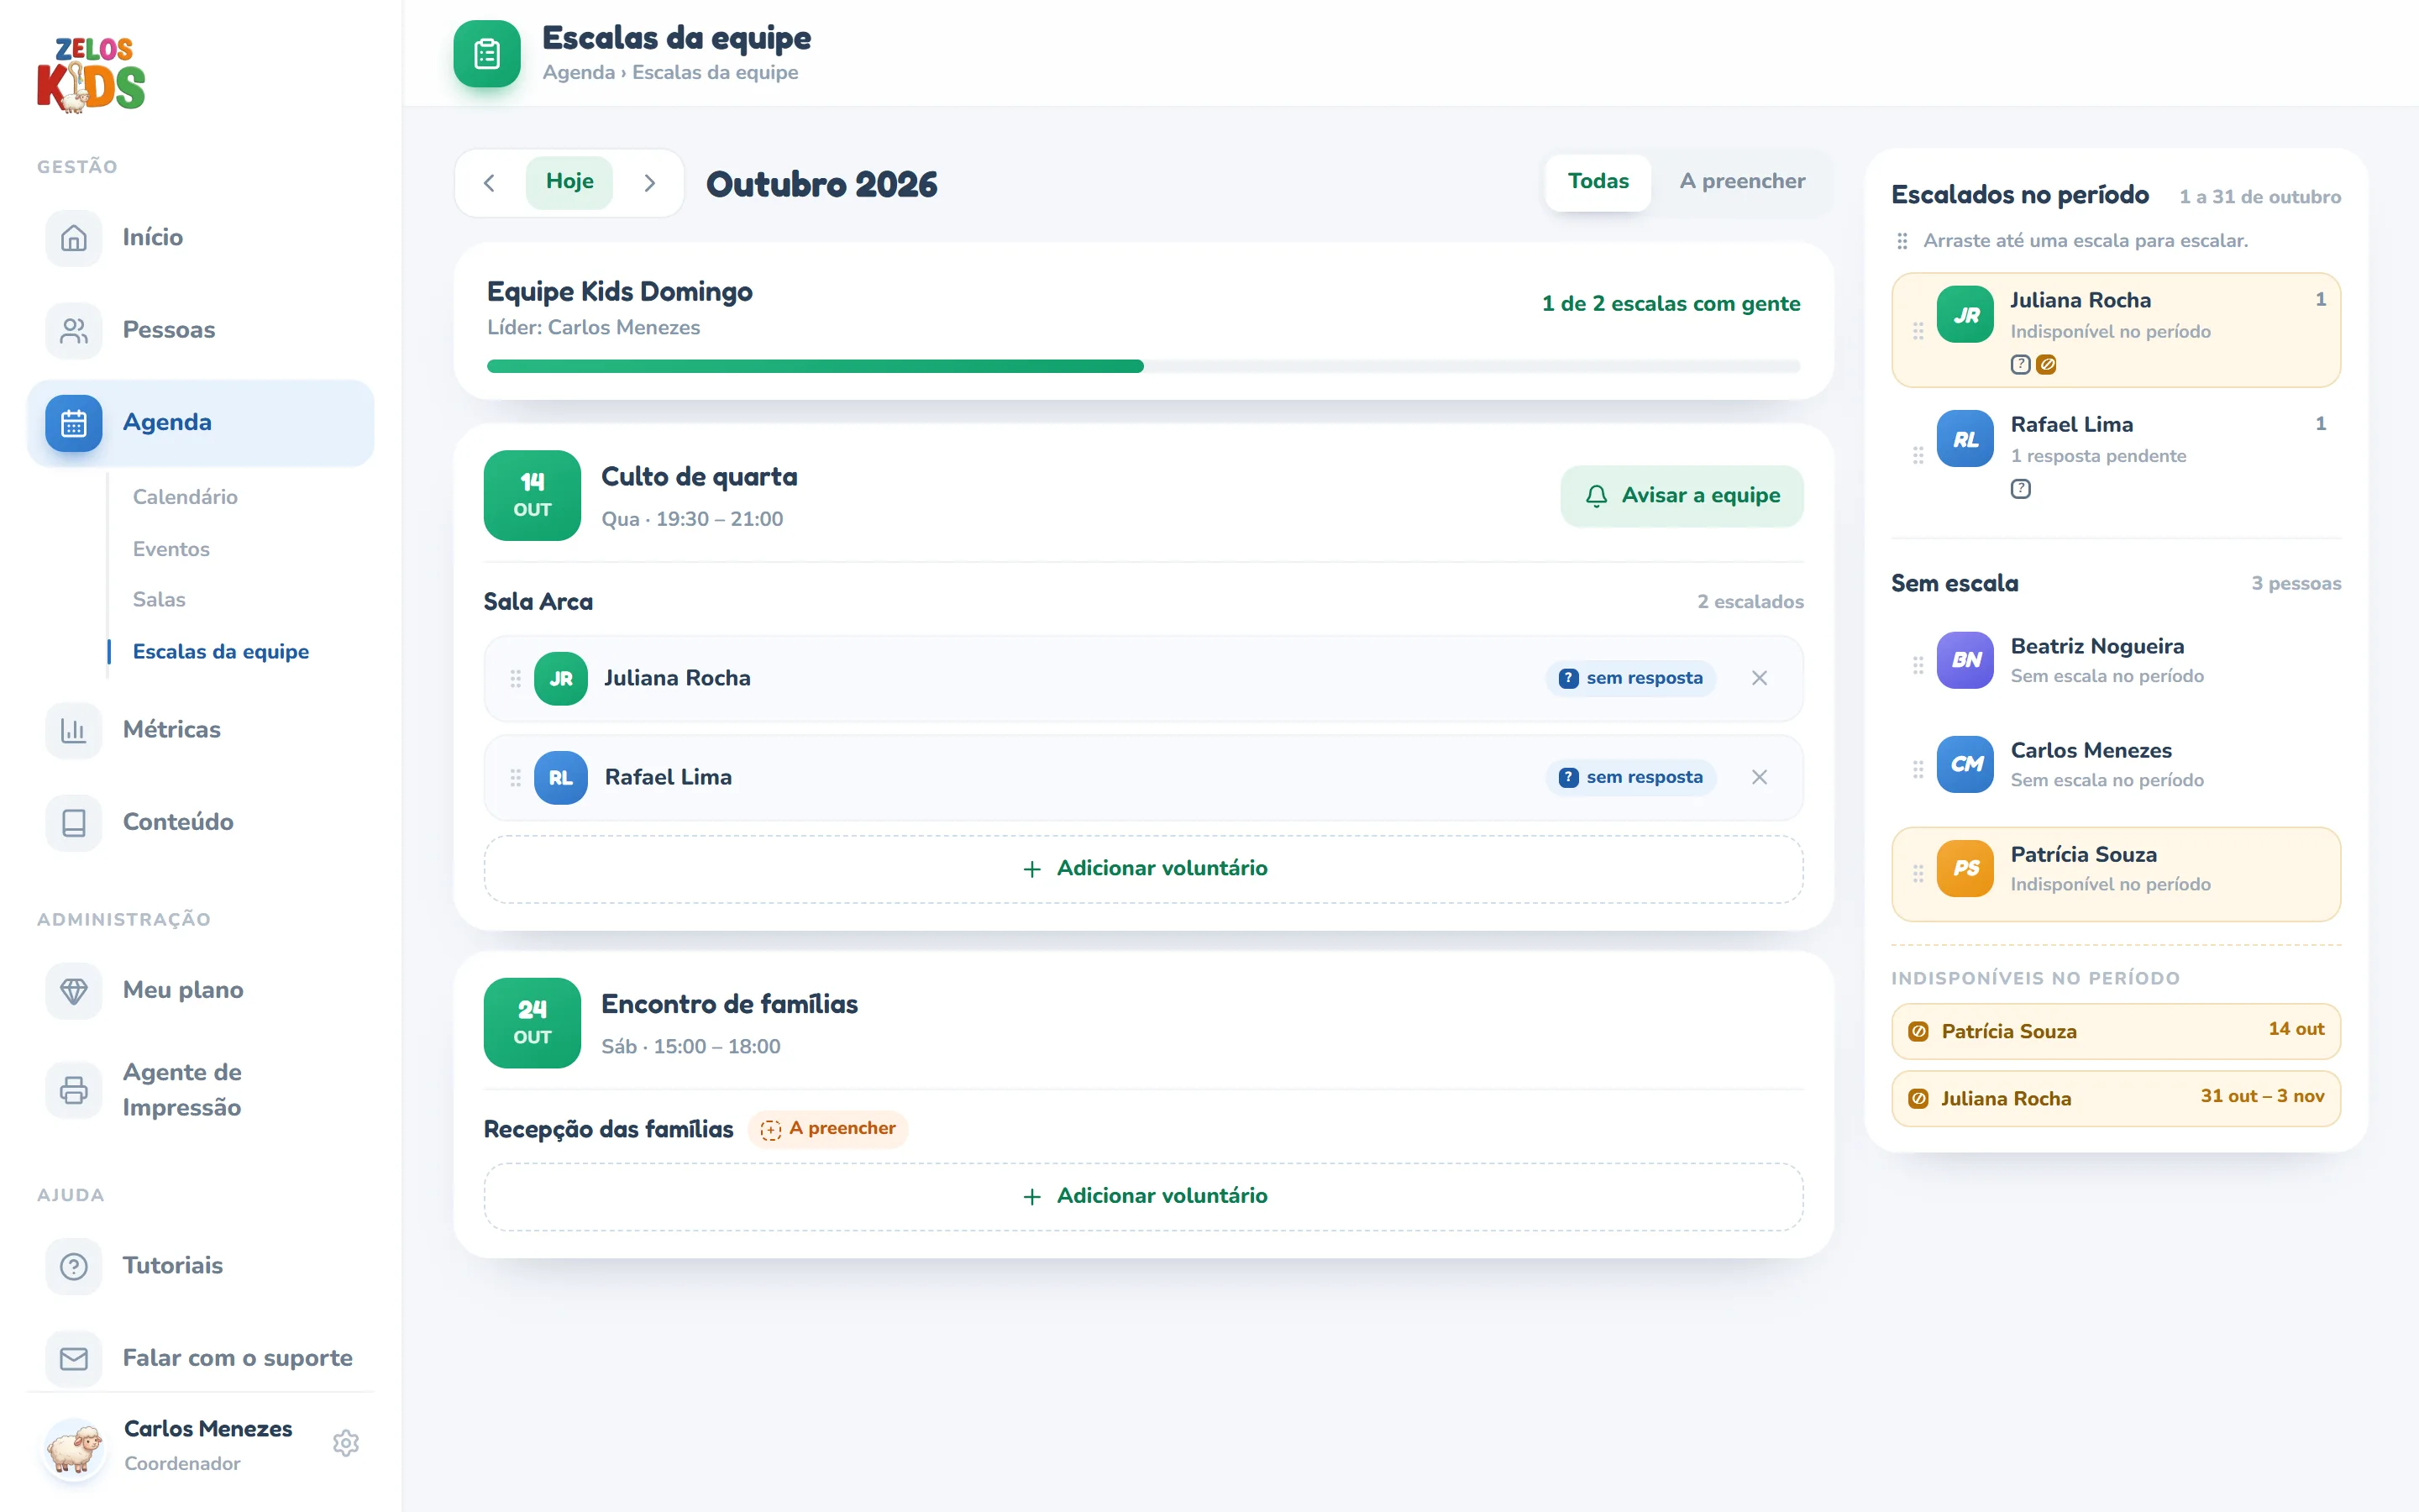
Task: Open Salas submenu item
Action: pos(159,599)
